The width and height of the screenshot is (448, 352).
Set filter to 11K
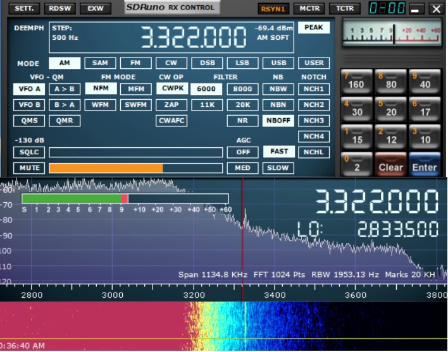(x=207, y=105)
